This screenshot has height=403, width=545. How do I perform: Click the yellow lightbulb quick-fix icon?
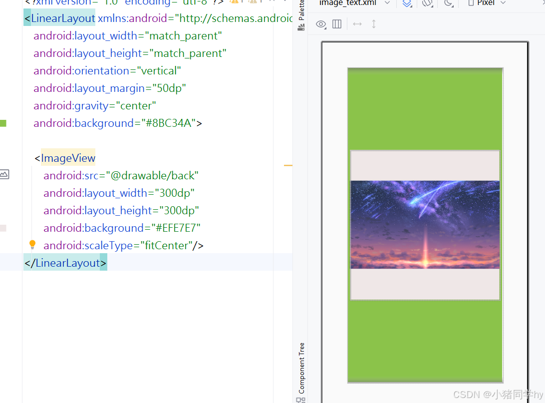click(32, 245)
